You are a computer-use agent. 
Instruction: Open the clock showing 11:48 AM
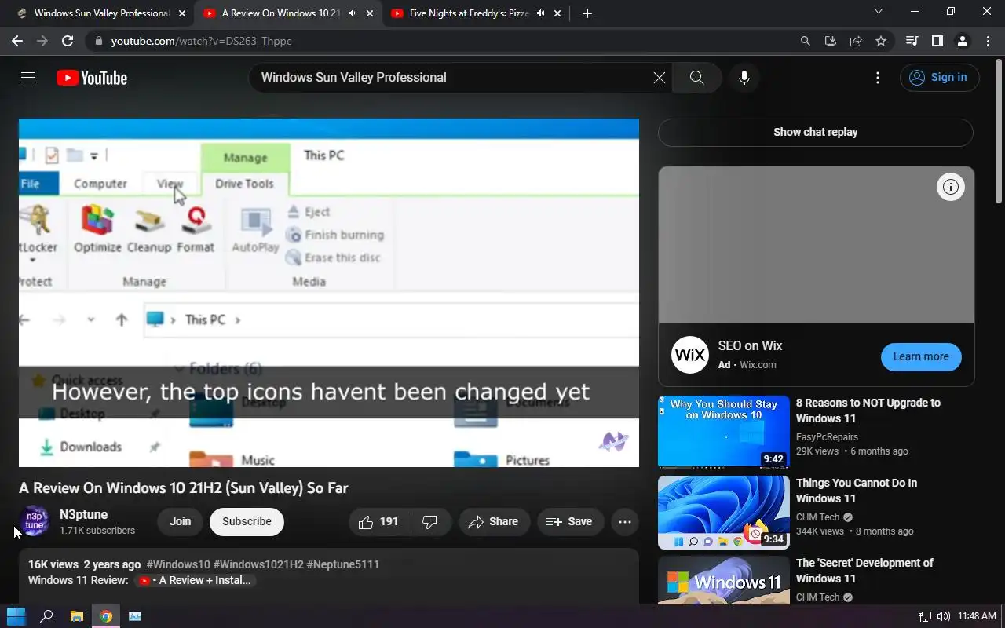pos(977,616)
